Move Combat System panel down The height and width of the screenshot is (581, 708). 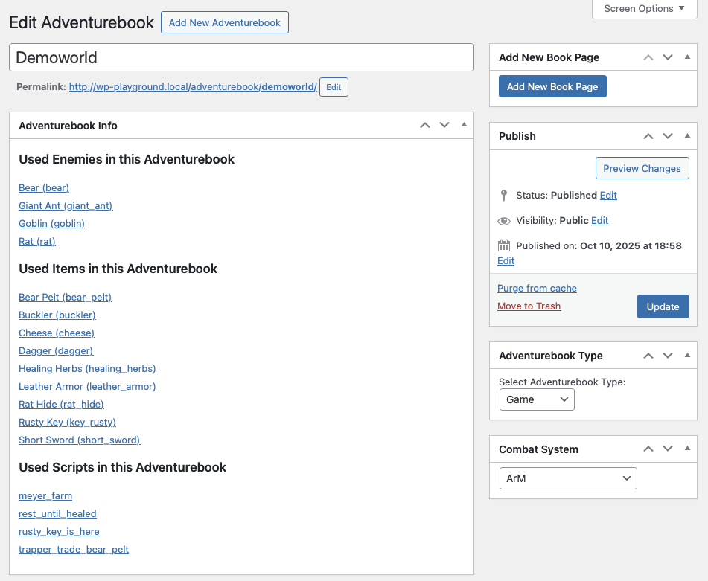[x=668, y=449]
